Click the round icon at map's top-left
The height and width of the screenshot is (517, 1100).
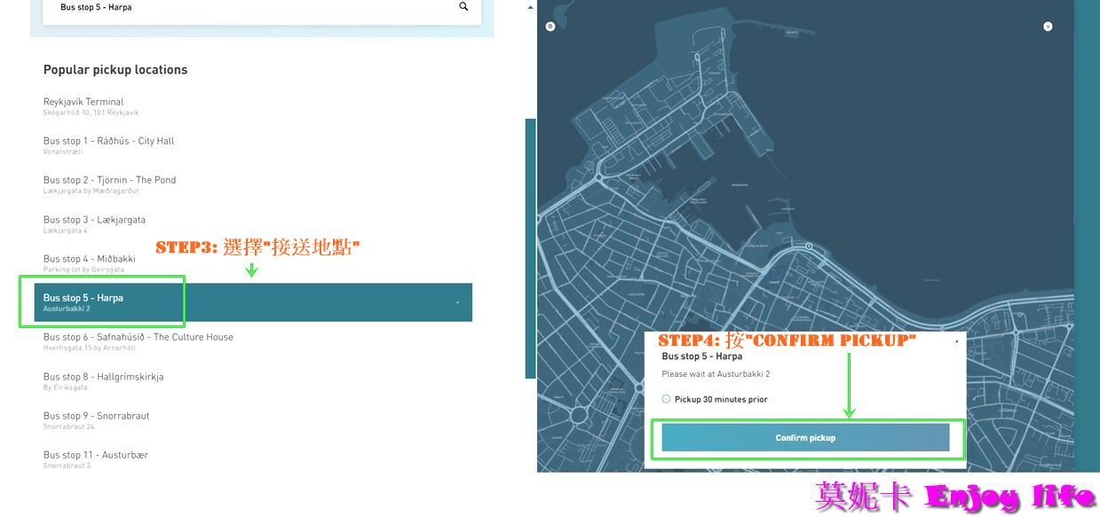(550, 27)
